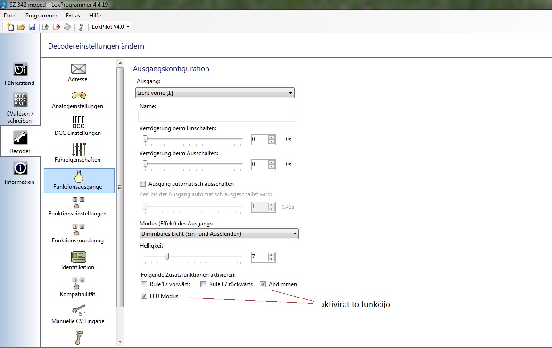Decrease Einschalten delay with down arrow
The height and width of the screenshot is (348, 552).
(272, 141)
